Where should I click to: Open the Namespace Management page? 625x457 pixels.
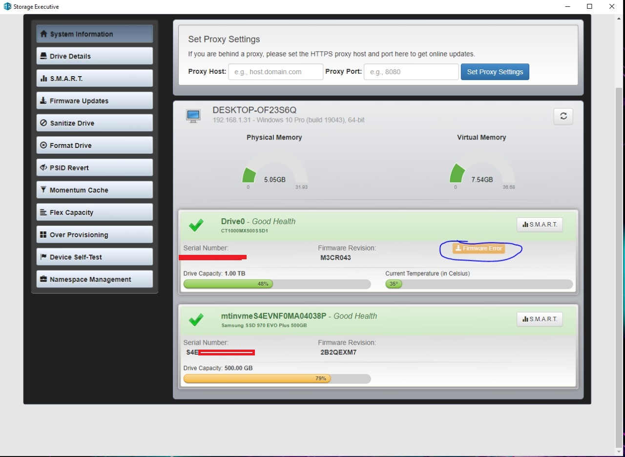coord(95,279)
